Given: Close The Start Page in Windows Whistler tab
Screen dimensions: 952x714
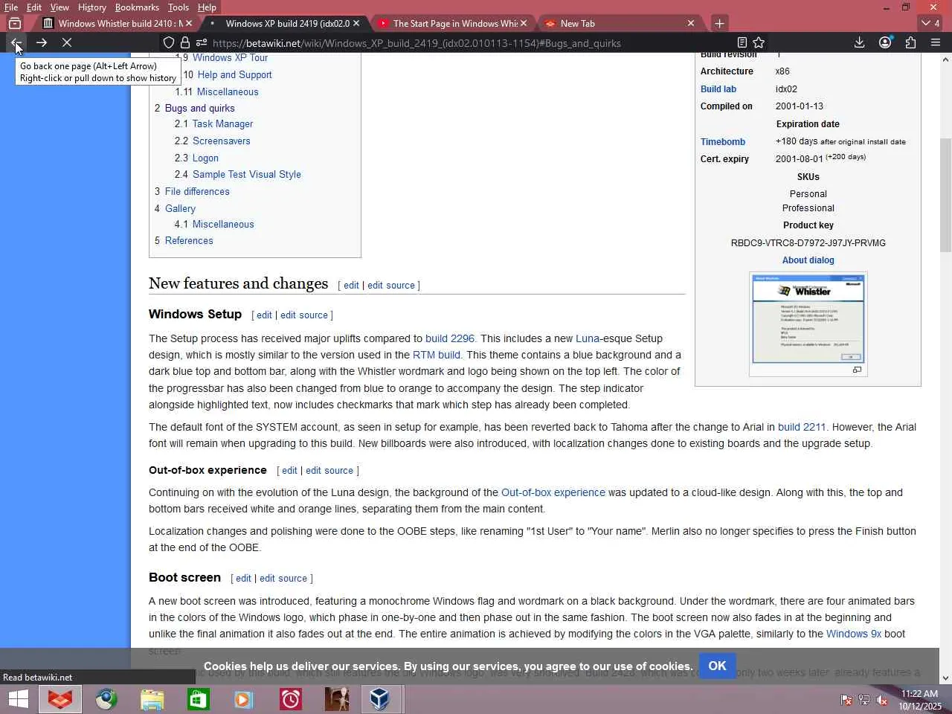Looking at the screenshot, I should [x=524, y=24].
